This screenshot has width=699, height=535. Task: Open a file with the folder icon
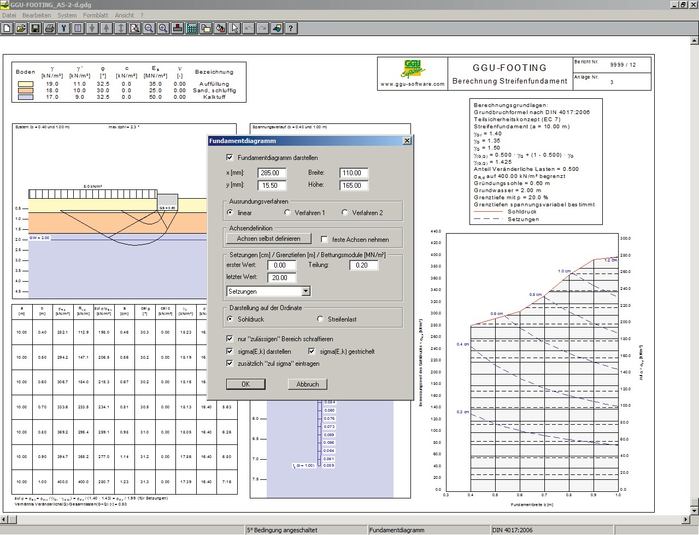[21, 28]
